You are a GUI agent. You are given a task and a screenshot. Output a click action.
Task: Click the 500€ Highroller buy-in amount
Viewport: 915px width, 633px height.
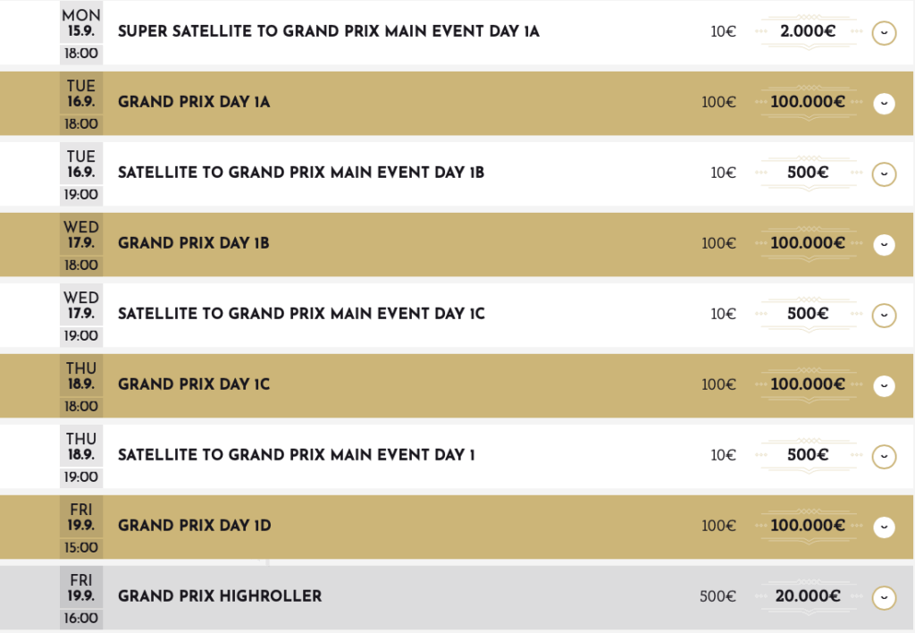[x=718, y=596]
